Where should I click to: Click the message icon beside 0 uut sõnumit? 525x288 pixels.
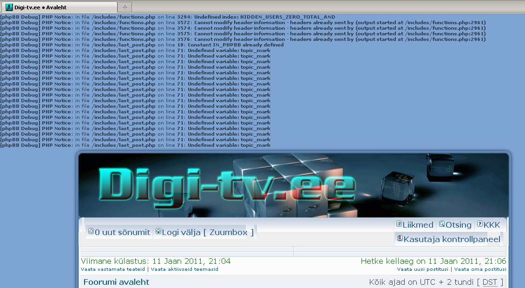click(x=91, y=231)
